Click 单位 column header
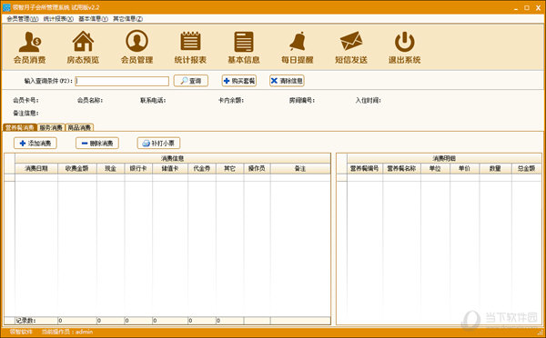This screenshot has width=546, height=338. [x=435, y=168]
